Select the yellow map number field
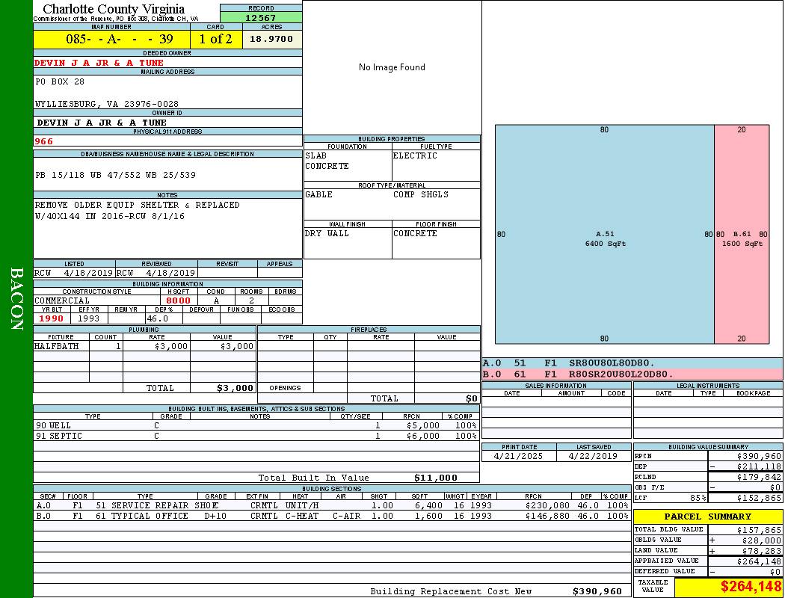The width and height of the screenshot is (785, 598). tap(111, 39)
